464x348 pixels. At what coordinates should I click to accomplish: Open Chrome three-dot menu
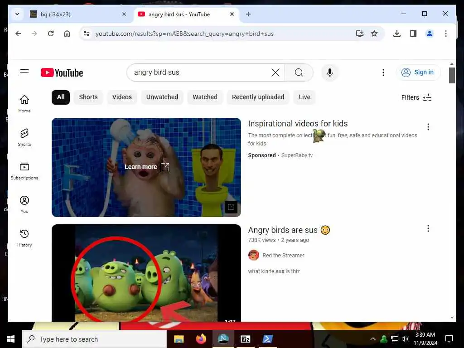click(446, 34)
